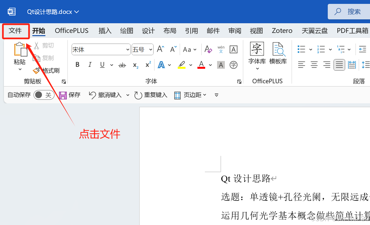The height and width of the screenshot is (225, 370).
Task: Expand the 粘贴 paste options arrow
Action: point(20,69)
